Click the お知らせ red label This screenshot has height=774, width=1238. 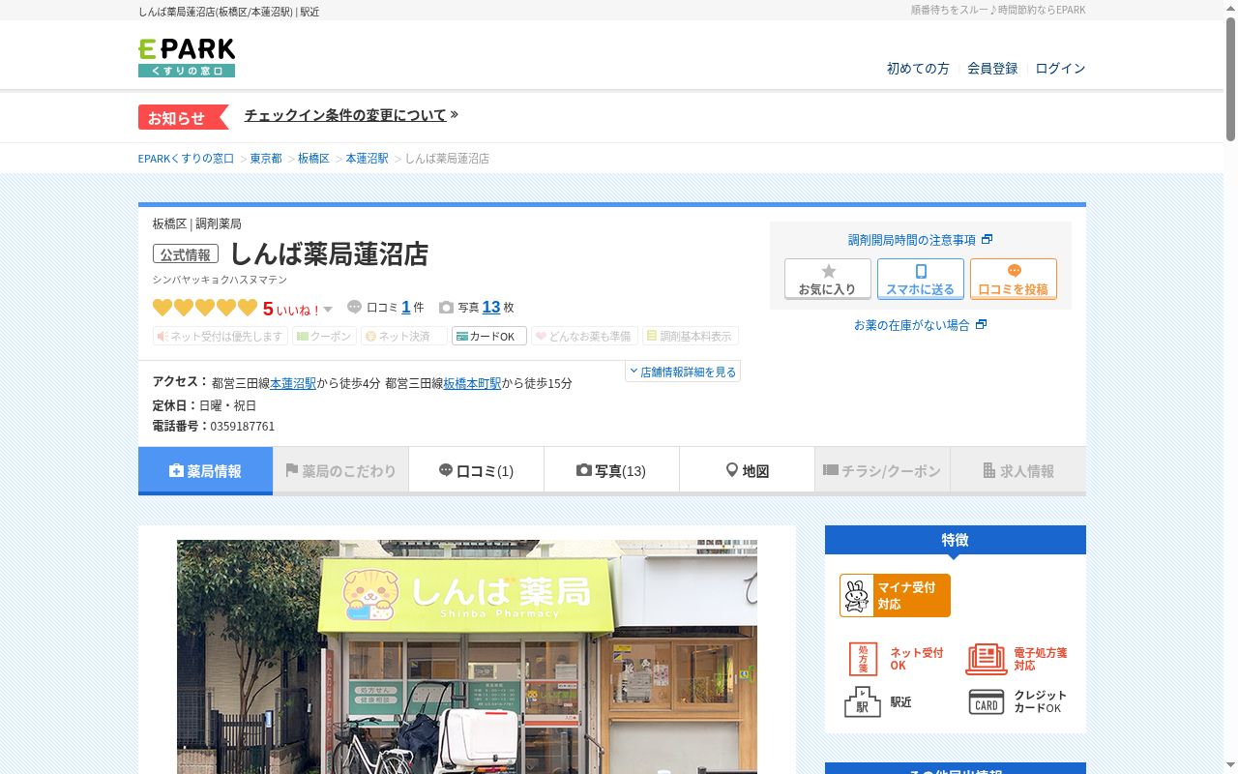183,117
